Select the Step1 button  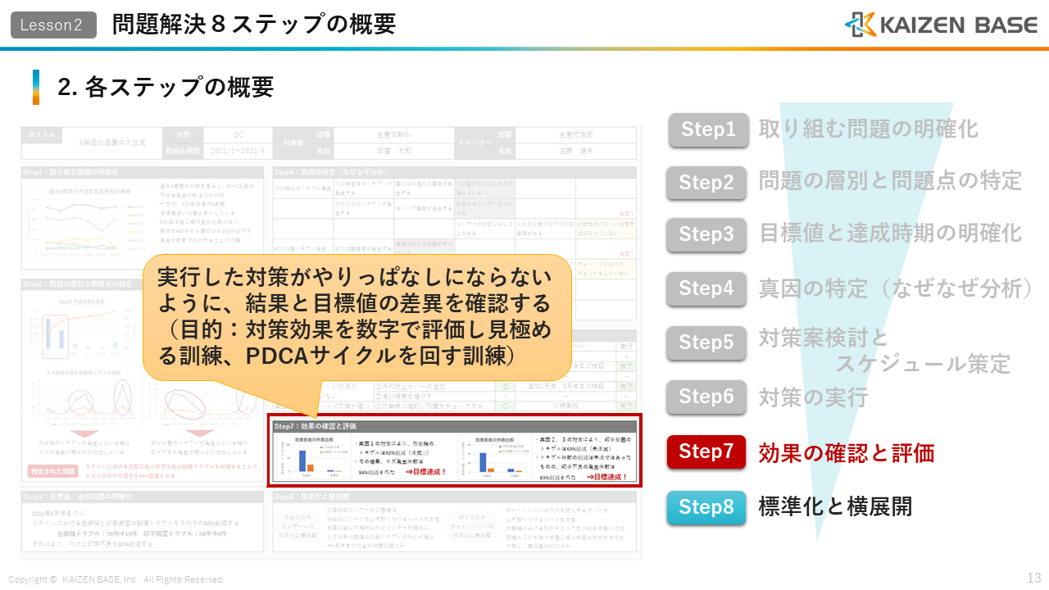pyautogui.click(x=709, y=129)
